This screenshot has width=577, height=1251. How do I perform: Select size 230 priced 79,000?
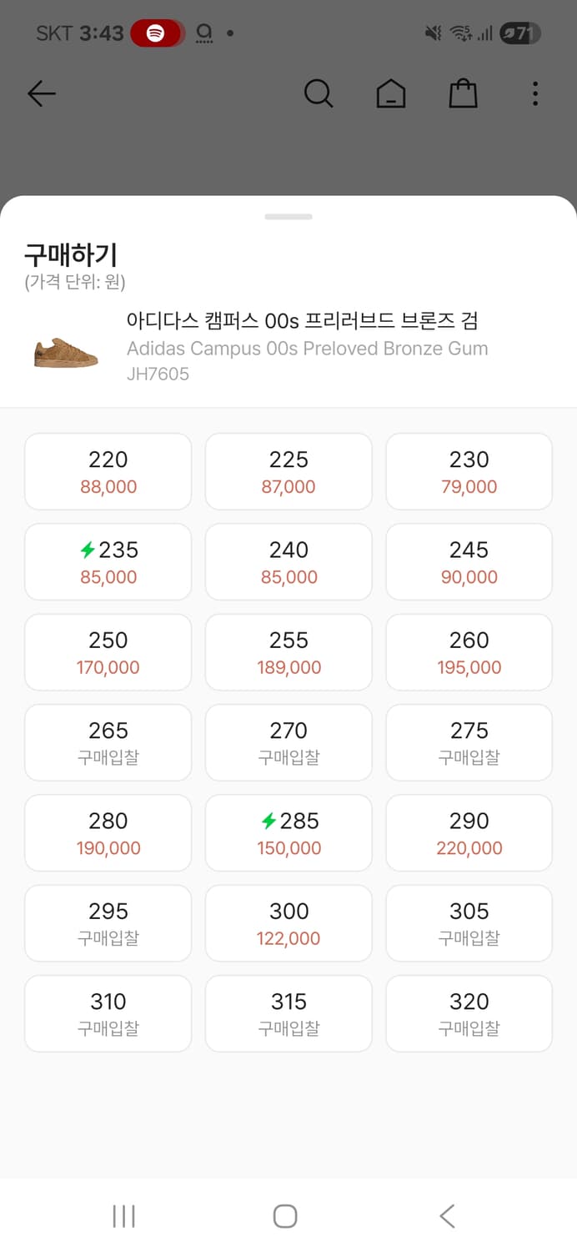point(469,472)
